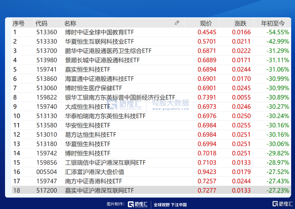Sort table by 涨跌 column header
Image resolution: width=295 pixels, height=209 pixels.
pos(240,23)
